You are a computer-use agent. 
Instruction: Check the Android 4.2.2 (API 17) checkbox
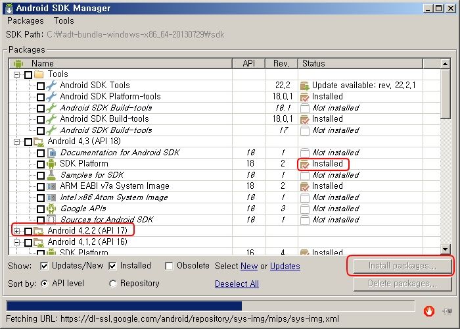click(x=28, y=232)
